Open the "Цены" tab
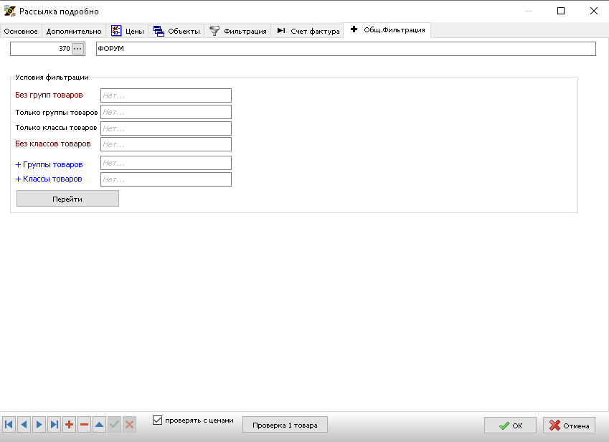This screenshot has height=442, width=609. 128,31
